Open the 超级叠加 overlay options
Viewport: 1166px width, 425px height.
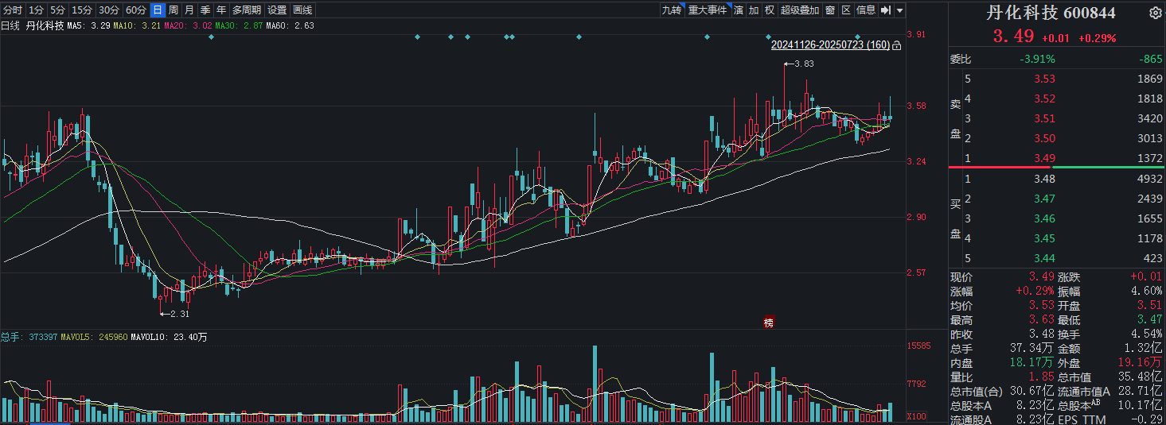(x=800, y=10)
